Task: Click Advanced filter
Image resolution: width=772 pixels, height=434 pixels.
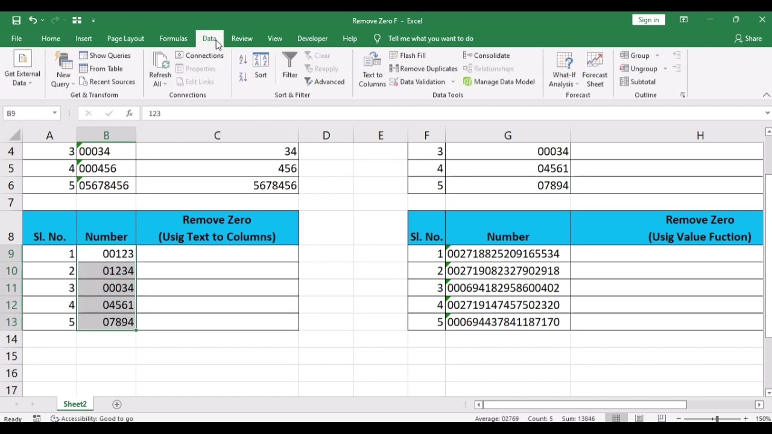Action: tap(324, 82)
